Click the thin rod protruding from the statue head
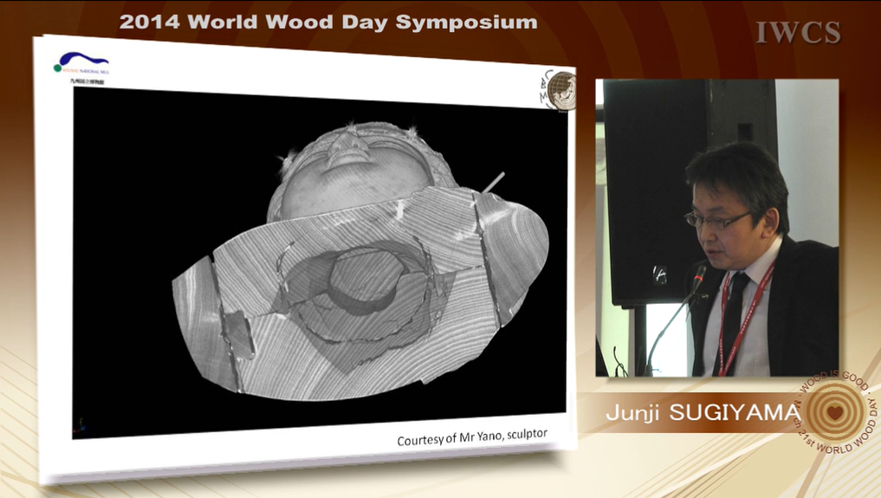Image resolution: width=881 pixels, height=498 pixels. (x=492, y=182)
